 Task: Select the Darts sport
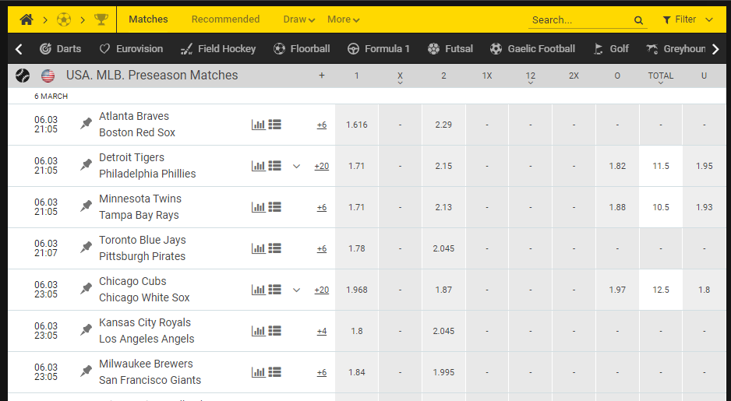(x=60, y=48)
